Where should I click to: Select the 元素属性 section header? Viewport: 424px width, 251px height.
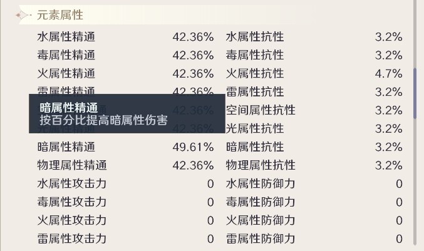pos(60,15)
